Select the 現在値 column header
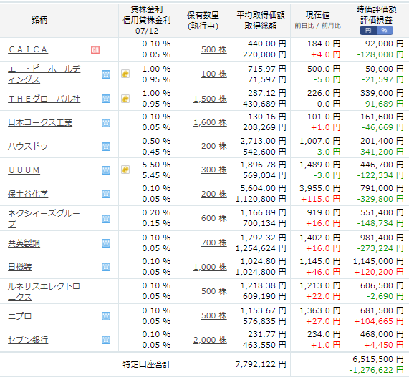409x377 pixels. 318,15
